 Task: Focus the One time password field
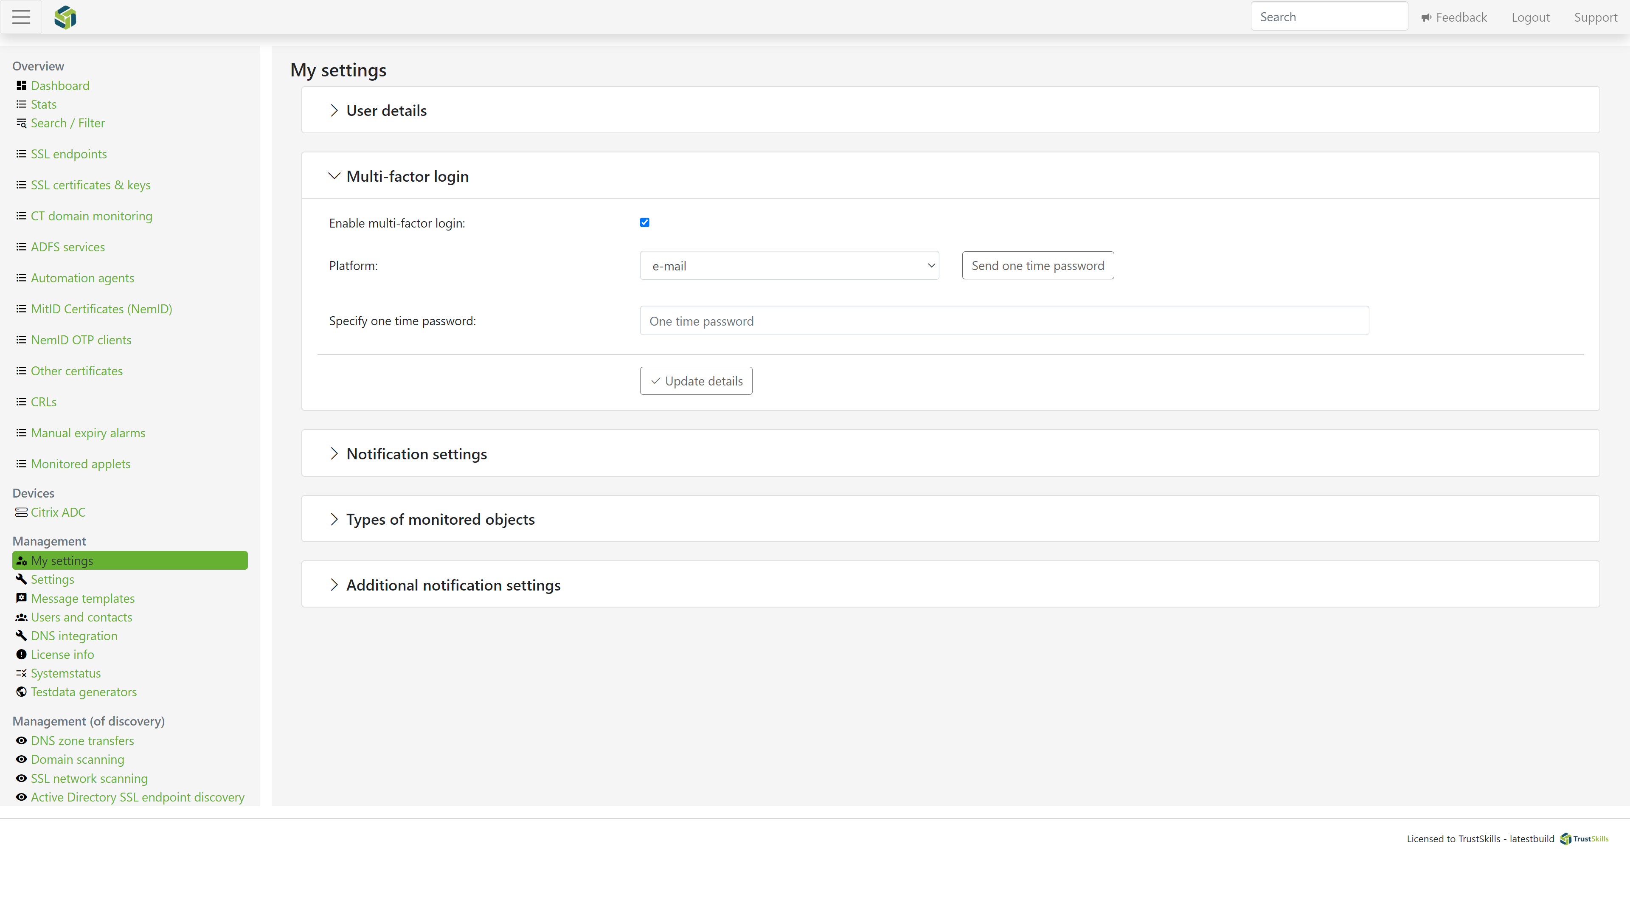1004,321
